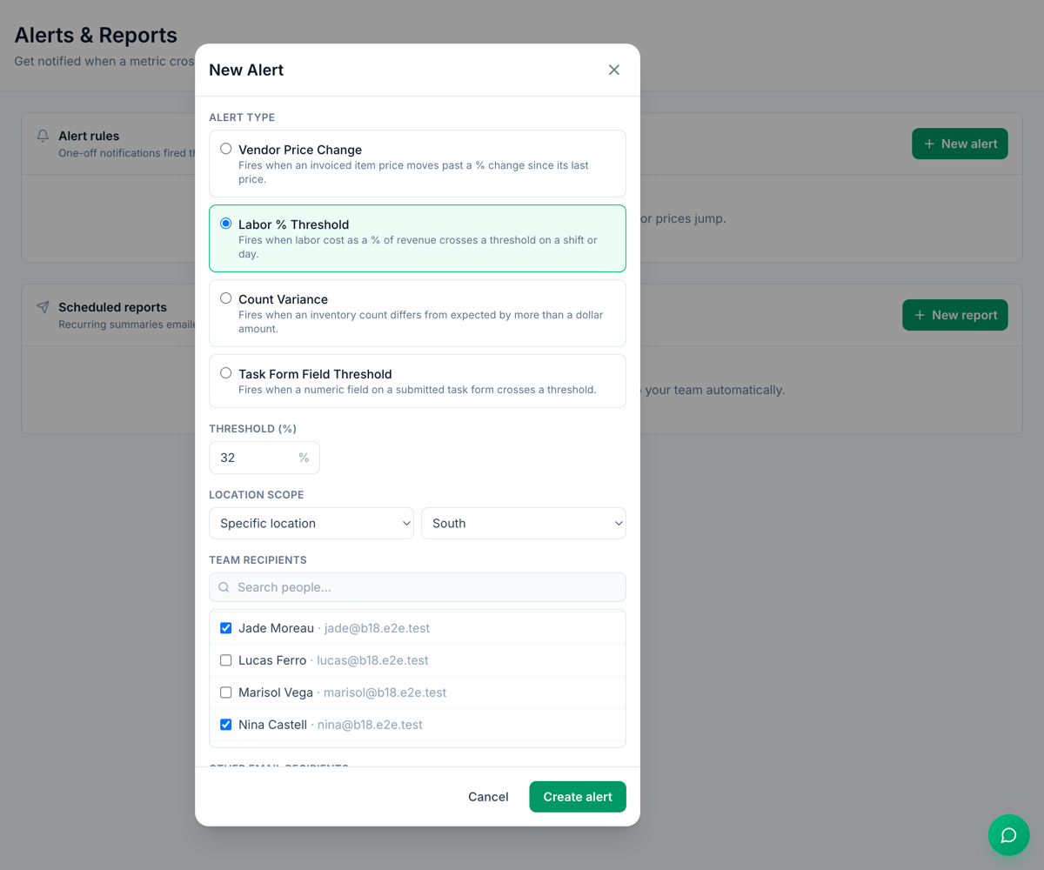
Task: Click the paper plane icon beside Scheduled reports
Action: tap(43, 307)
